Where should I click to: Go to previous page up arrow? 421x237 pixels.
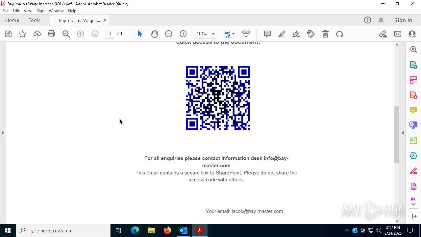(81, 34)
